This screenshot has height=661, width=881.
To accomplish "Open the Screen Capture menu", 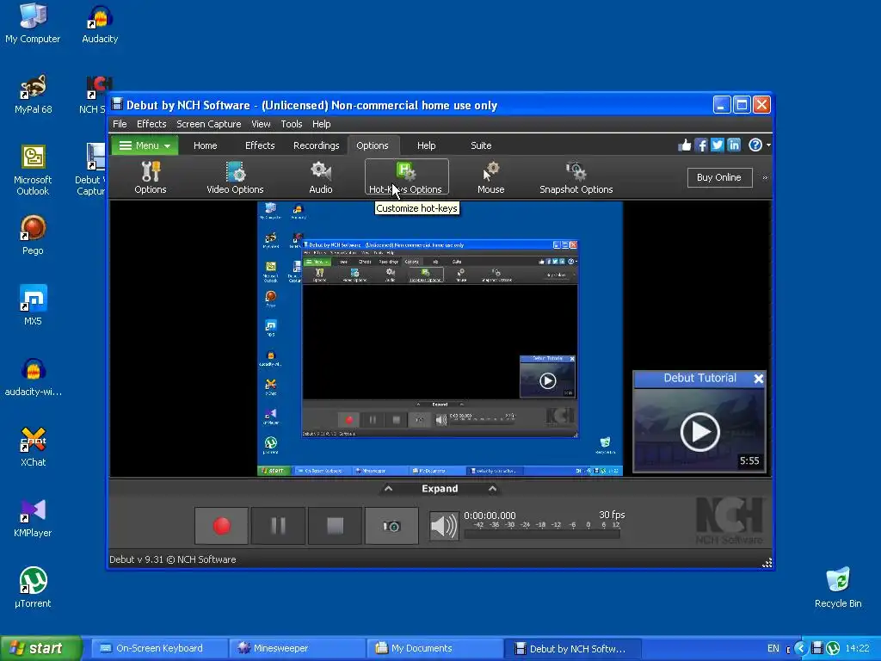I will pyautogui.click(x=209, y=124).
